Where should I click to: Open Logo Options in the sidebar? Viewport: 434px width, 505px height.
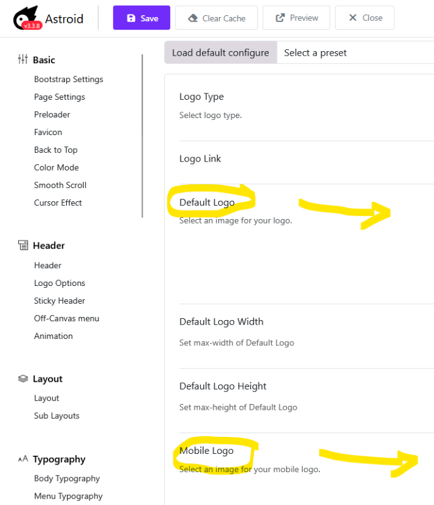[59, 283]
